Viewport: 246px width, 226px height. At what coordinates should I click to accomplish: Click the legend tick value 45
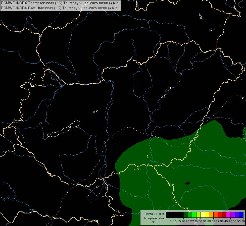(x=230, y=221)
